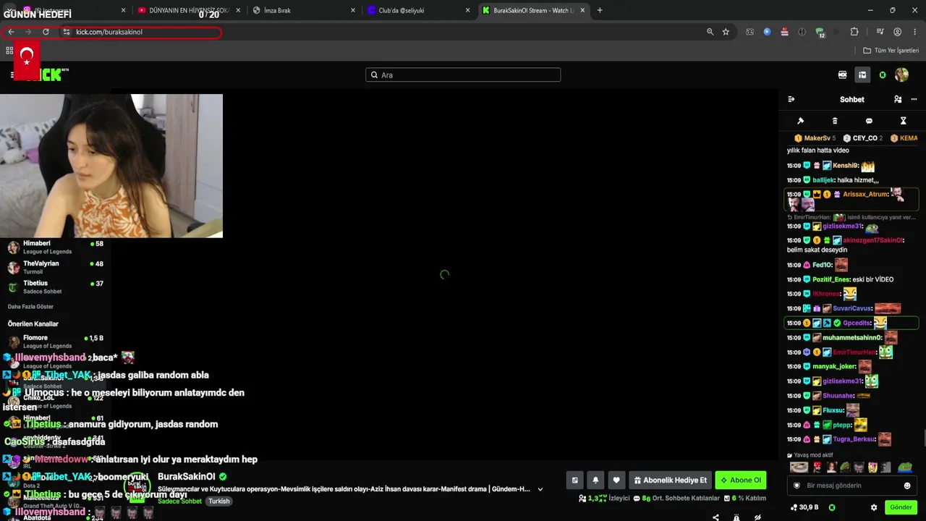Viewport: 926px width, 521px height.
Task: Select the BurakSakinOl Stream tab
Action: (x=532, y=10)
